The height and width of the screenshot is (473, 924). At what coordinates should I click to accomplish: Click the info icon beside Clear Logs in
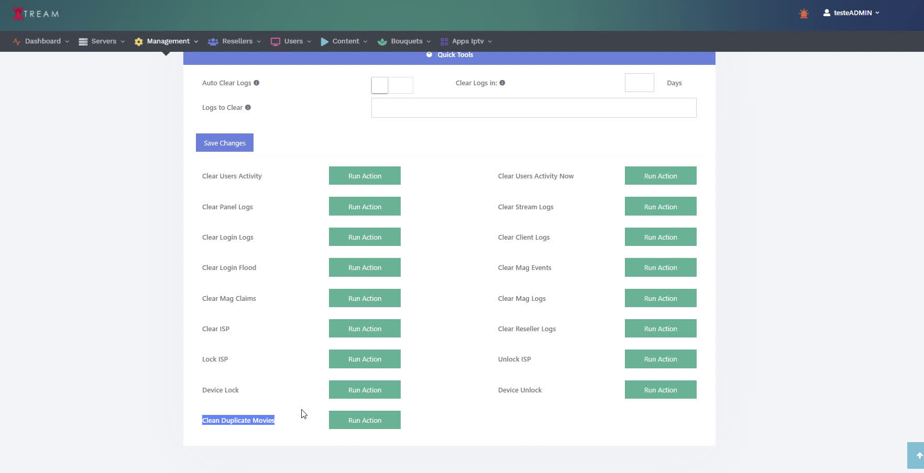coord(502,83)
